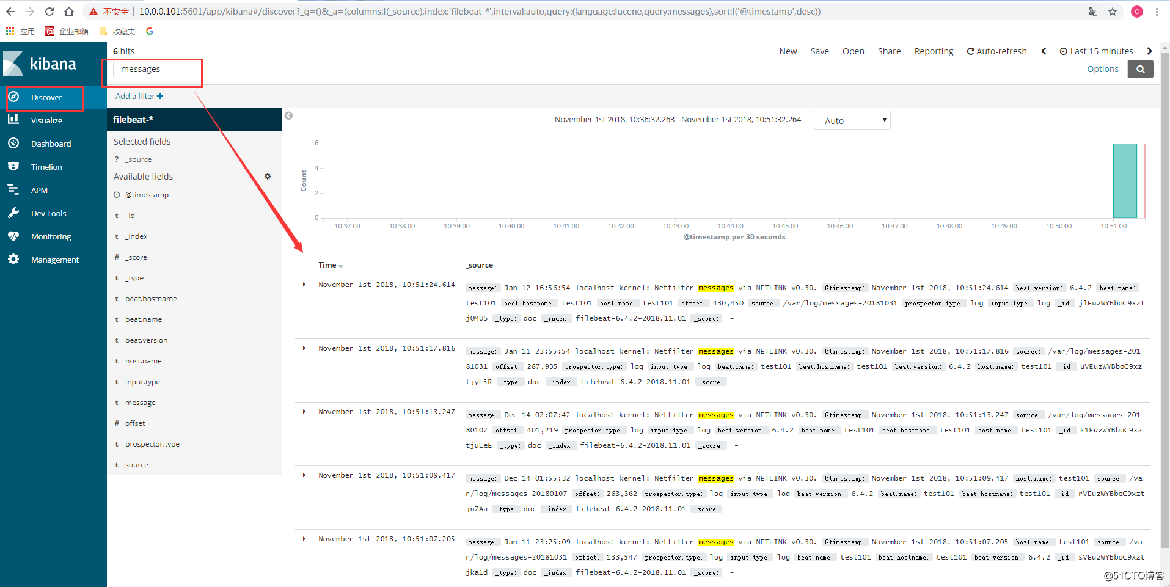The width and height of the screenshot is (1170, 587).
Task: Open the filebeat-* index pattern selector
Action: (x=194, y=120)
